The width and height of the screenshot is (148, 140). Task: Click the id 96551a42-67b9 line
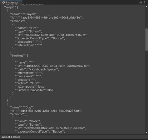[52, 35]
